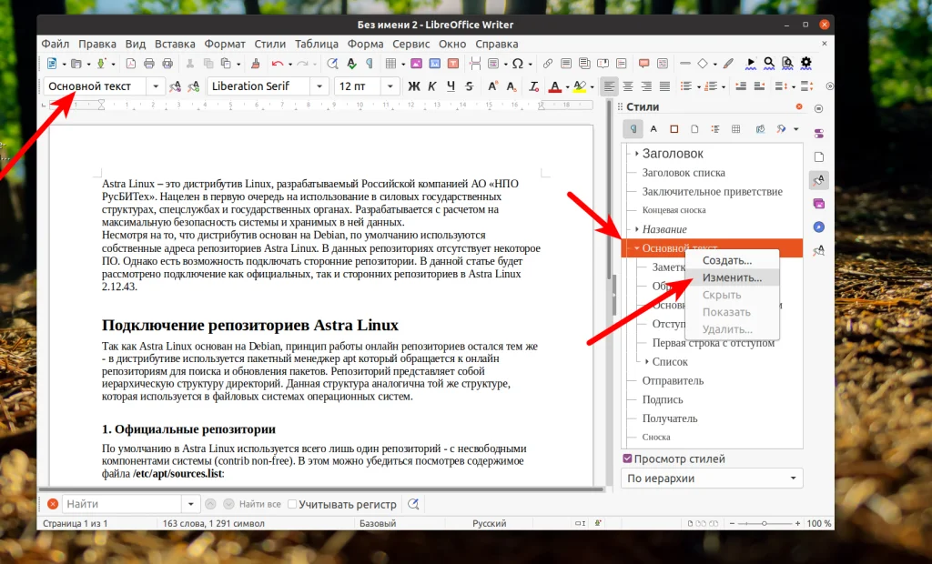Open the Page Styles view in Styles panel
Viewport: 932px width, 564px height.
695,129
